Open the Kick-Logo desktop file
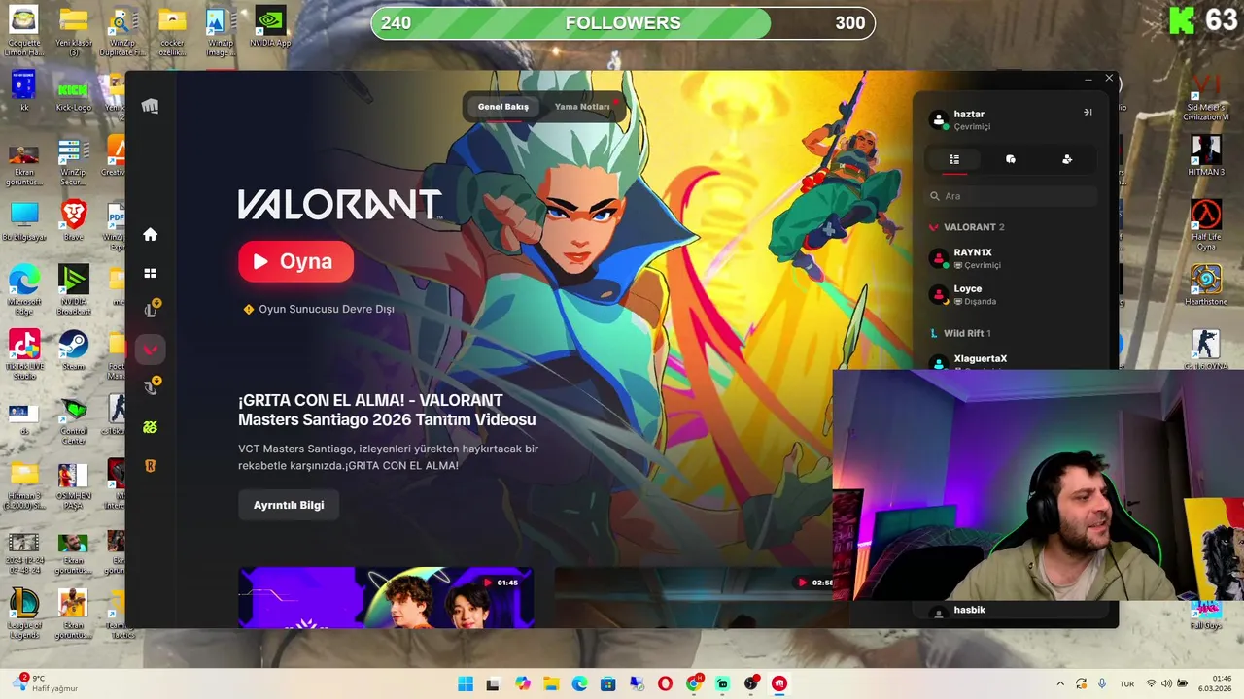 coord(73,93)
